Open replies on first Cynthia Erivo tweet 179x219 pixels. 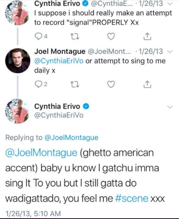click(x=41, y=36)
